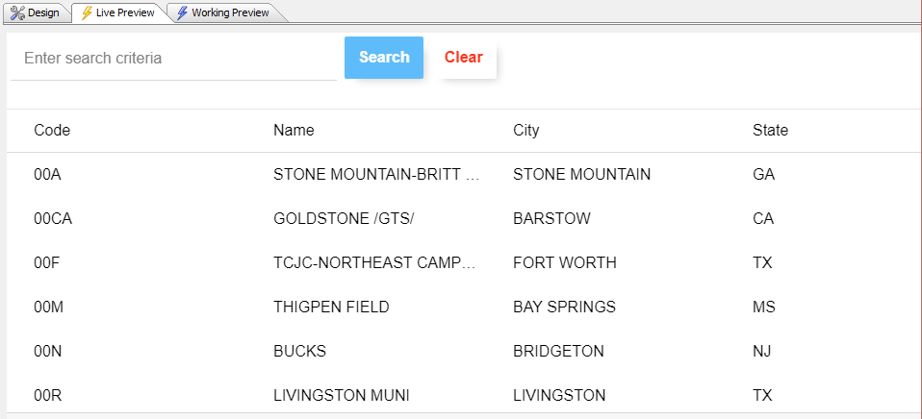
Task: Click the STONE MOUNTAIN city cell
Action: coord(581,174)
